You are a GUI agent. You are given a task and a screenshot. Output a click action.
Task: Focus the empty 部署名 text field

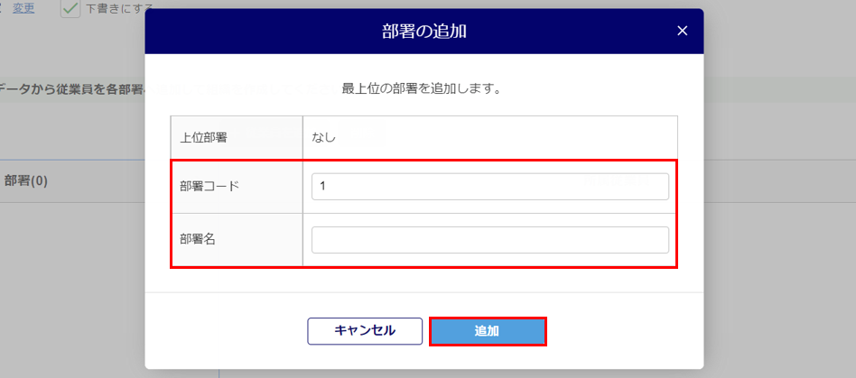click(x=489, y=240)
